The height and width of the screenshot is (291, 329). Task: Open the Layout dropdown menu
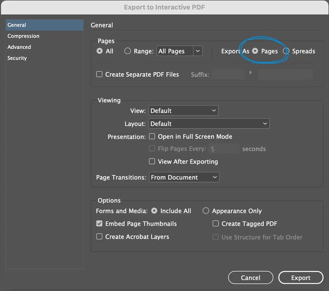pos(209,124)
